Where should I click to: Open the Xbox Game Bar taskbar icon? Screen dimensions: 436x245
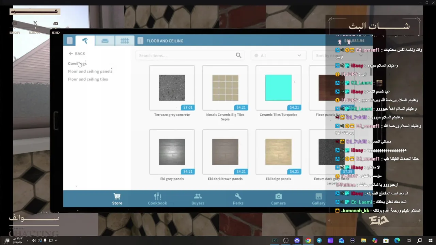(x=275, y=241)
